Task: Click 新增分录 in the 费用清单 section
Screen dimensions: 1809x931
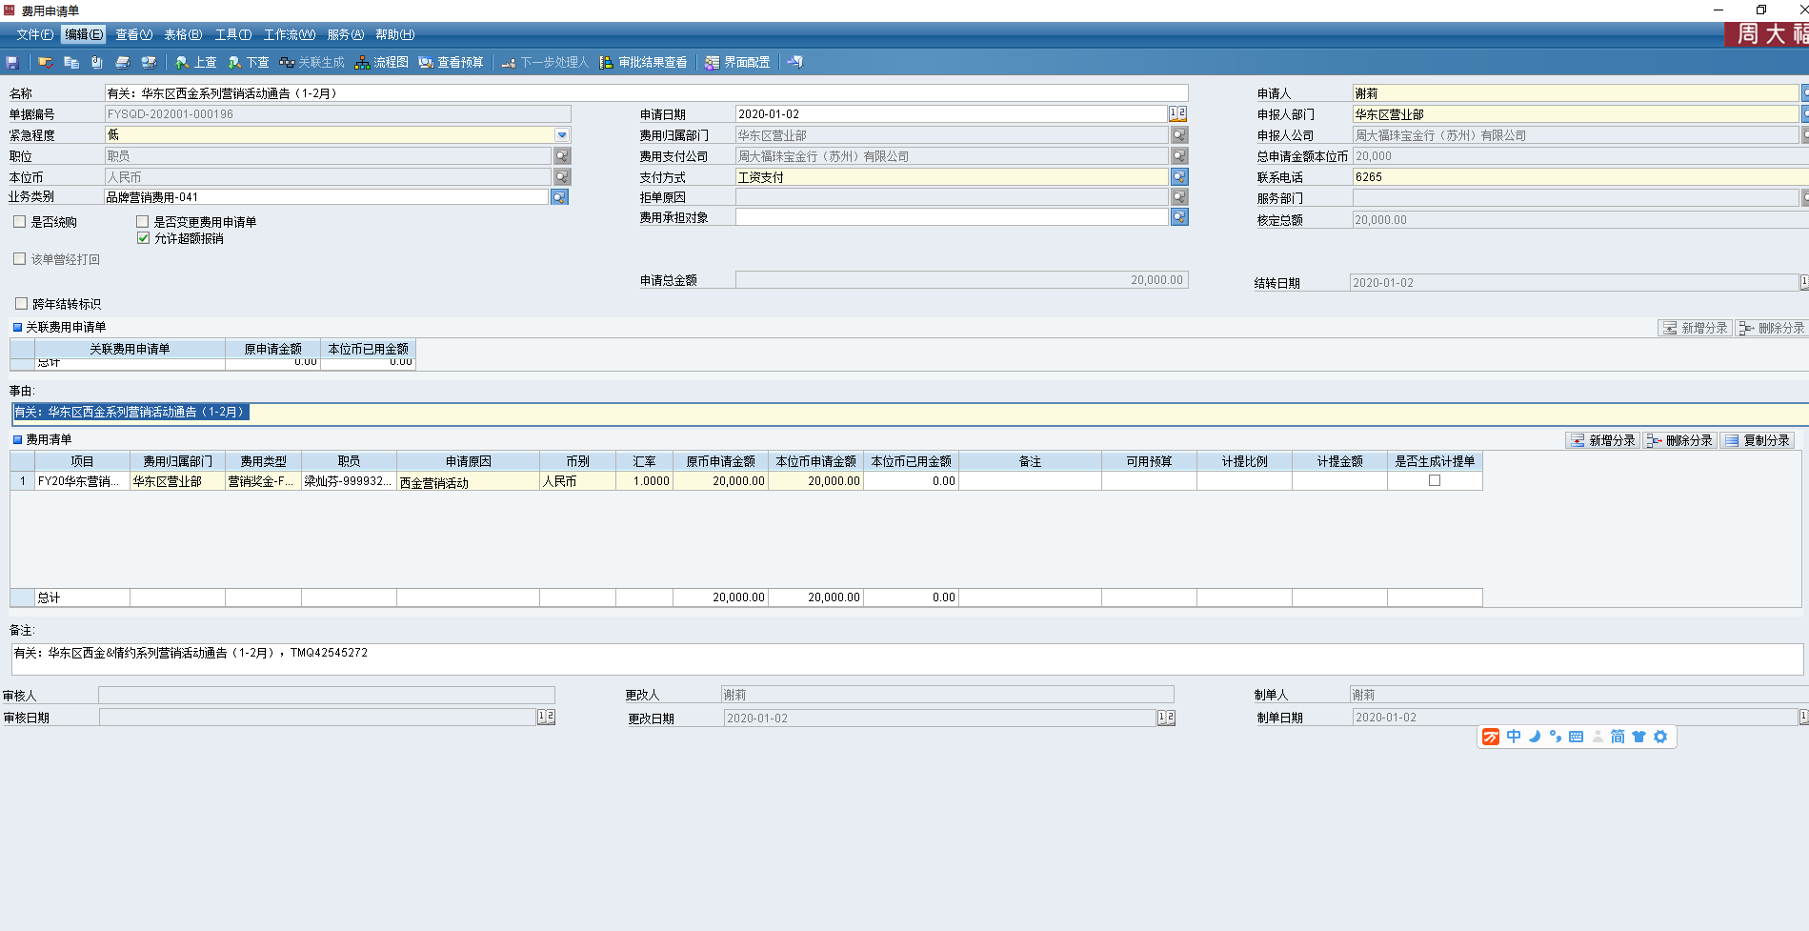Action: pos(1602,440)
